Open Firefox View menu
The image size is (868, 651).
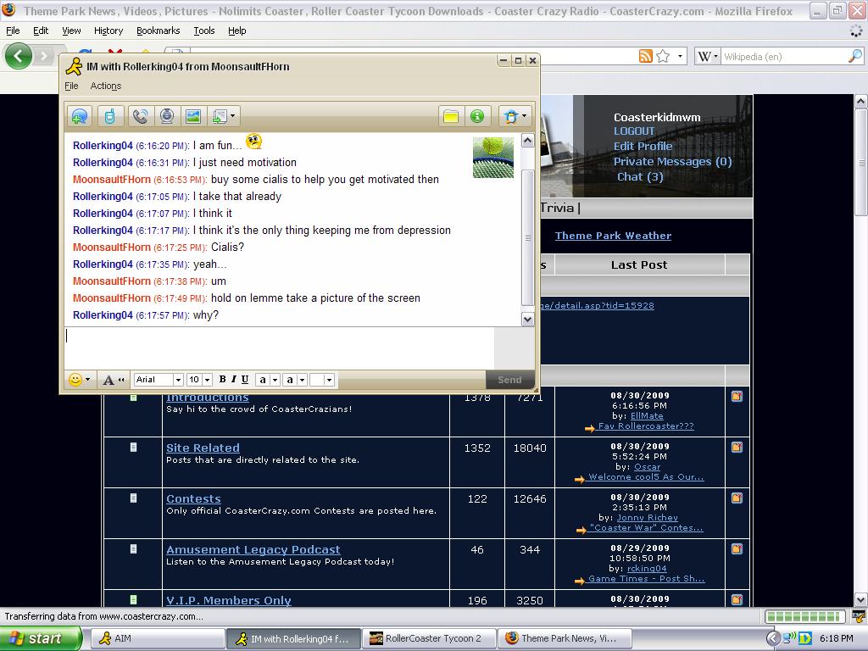coord(71,31)
